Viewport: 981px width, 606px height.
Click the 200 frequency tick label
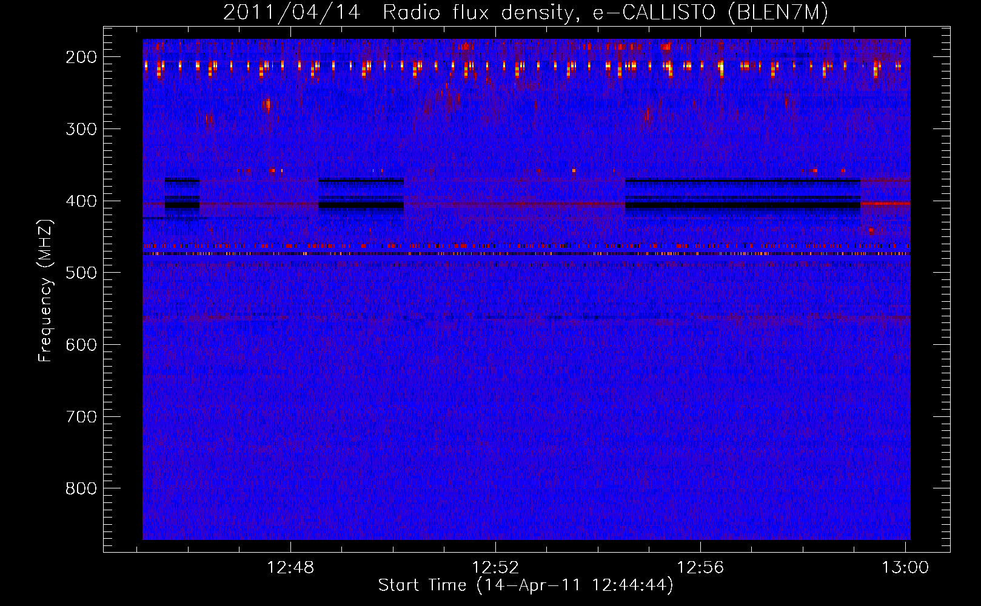click(81, 57)
